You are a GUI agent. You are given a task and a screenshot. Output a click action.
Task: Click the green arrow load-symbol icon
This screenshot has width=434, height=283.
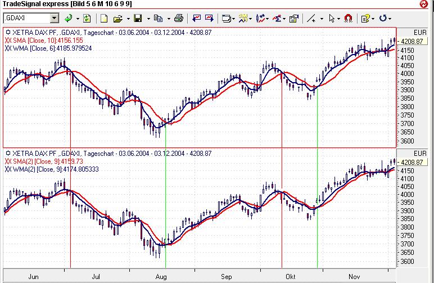[68, 19]
